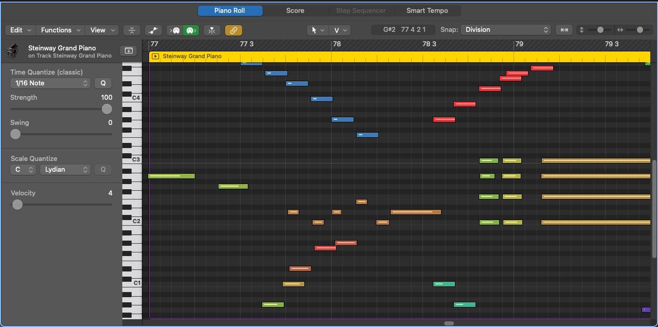Select the long green note at bar 77
The height and width of the screenshot is (327, 658).
tap(172, 176)
